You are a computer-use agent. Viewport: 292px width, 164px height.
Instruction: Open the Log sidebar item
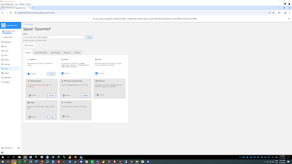tap(11, 46)
